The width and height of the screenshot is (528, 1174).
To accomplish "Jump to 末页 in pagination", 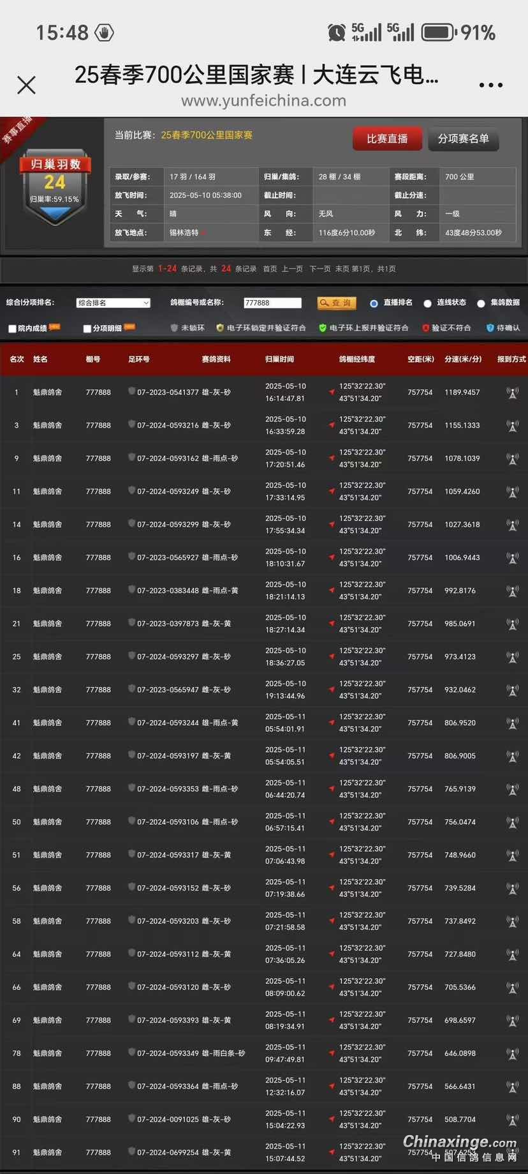I will click(x=342, y=269).
